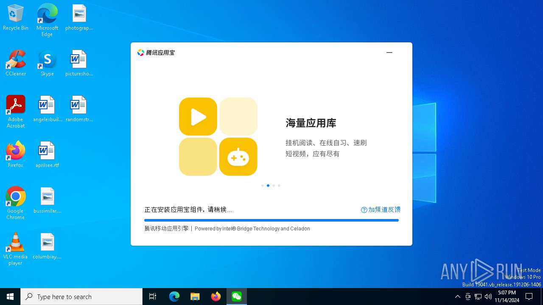
Task: Select the Microsoft Edge desktop shortcut
Action: coord(47,20)
